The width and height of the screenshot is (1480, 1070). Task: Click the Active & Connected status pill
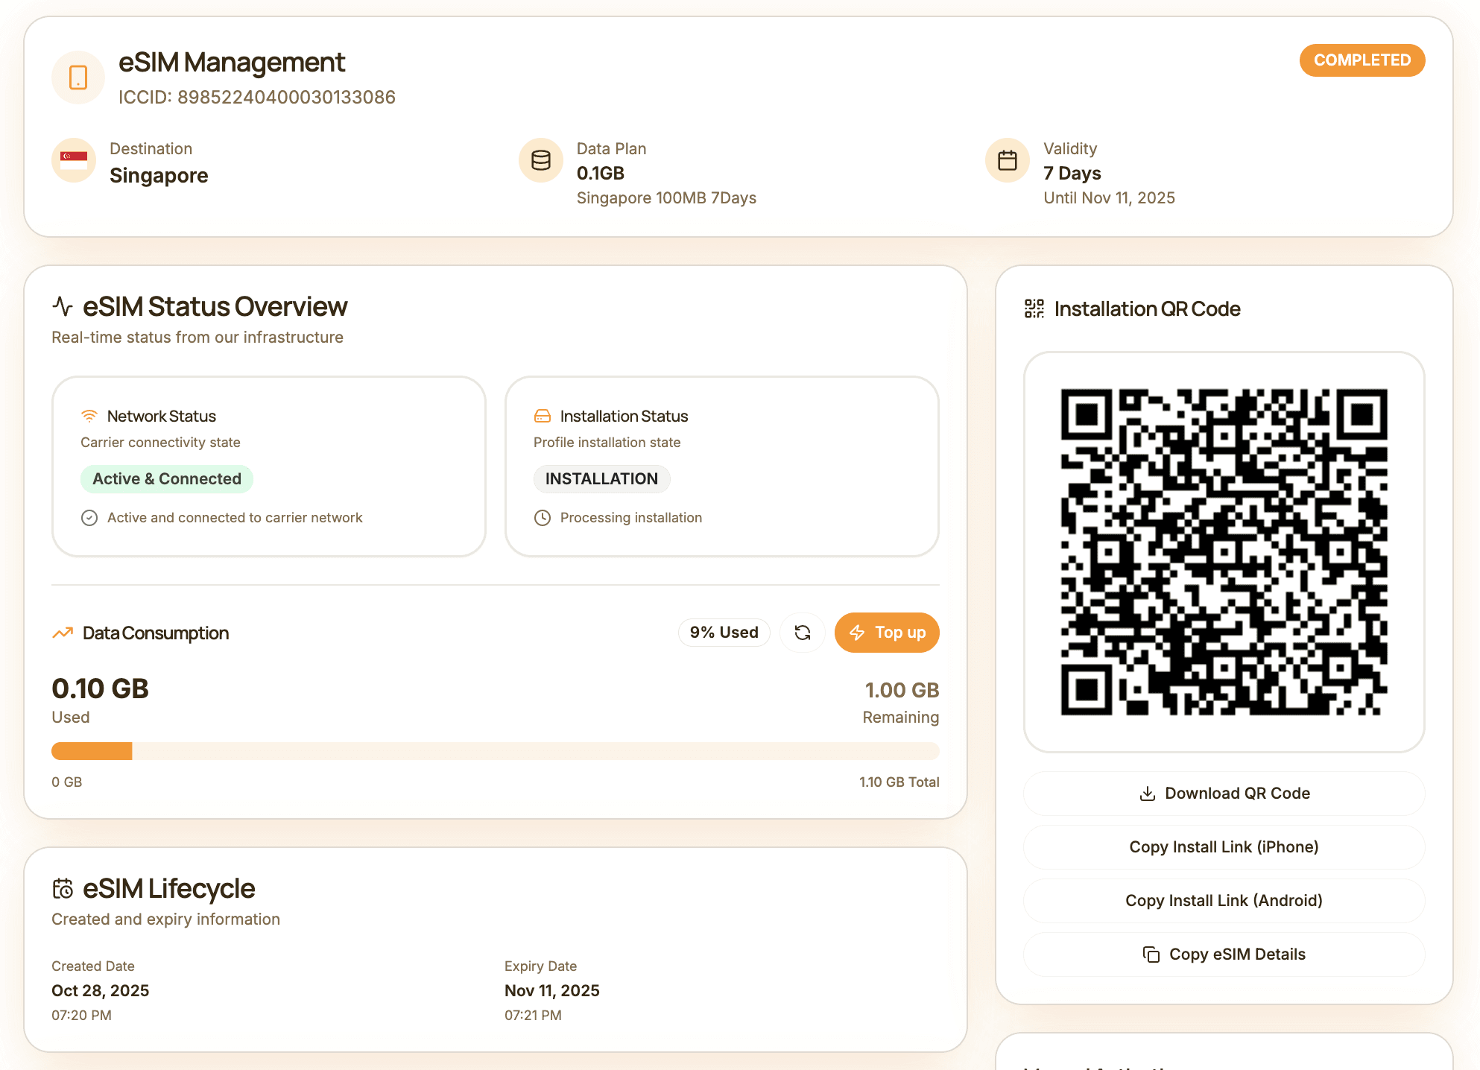point(167,479)
